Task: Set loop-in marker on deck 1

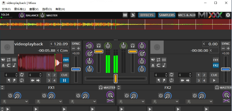Action: click(x=9, y=80)
